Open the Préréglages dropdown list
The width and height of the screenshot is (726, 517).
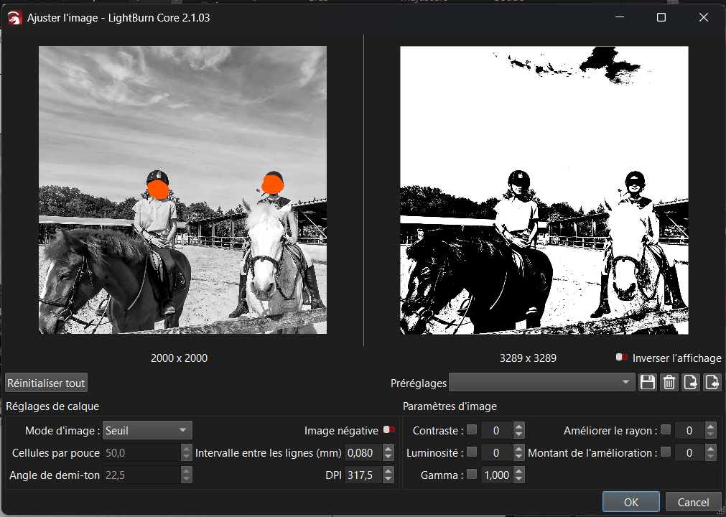(x=541, y=383)
